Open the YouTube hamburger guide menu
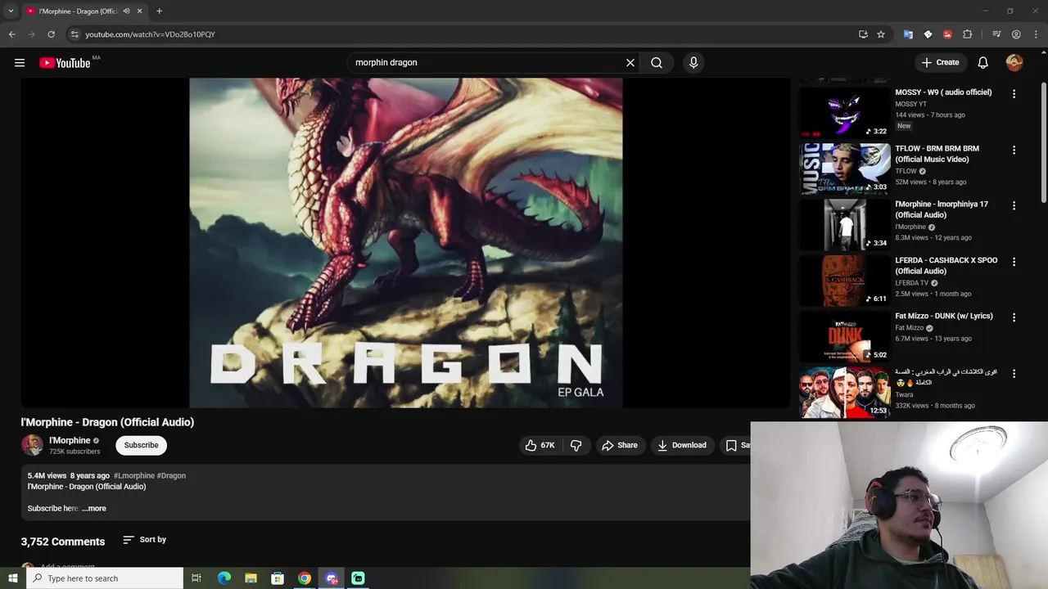The width and height of the screenshot is (1048, 589). click(x=20, y=62)
